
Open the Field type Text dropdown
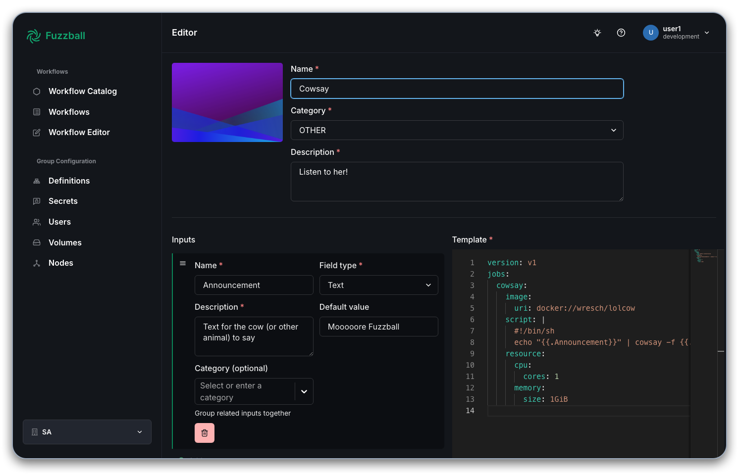click(378, 285)
